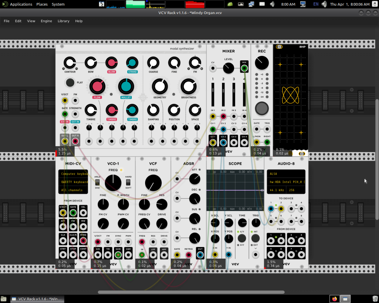The width and height of the screenshot is (379, 303).
Task: Click the modal synthesizer OUT R jack
Action: click(75, 141)
